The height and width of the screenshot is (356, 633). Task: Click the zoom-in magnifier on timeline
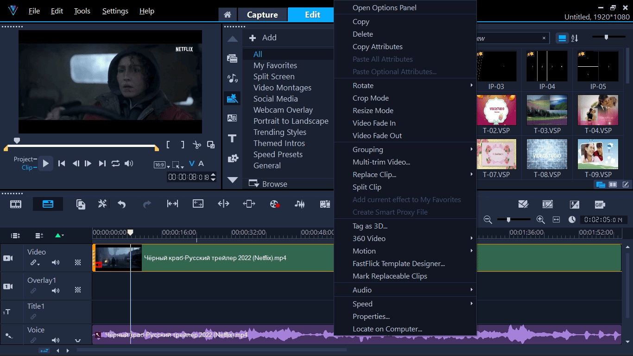click(540, 220)
